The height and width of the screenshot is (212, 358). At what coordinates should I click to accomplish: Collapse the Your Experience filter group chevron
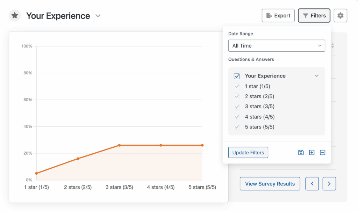(316, 76)
